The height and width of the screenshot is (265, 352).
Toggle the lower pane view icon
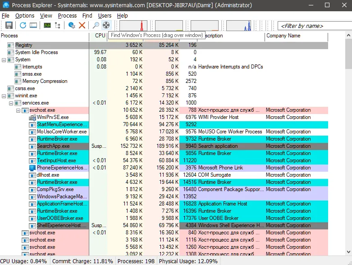33,25
